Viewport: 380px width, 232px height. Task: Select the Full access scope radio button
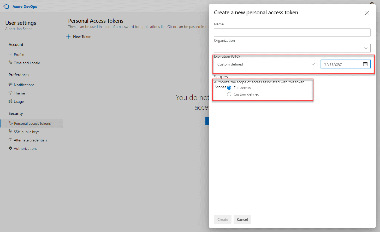229,88
